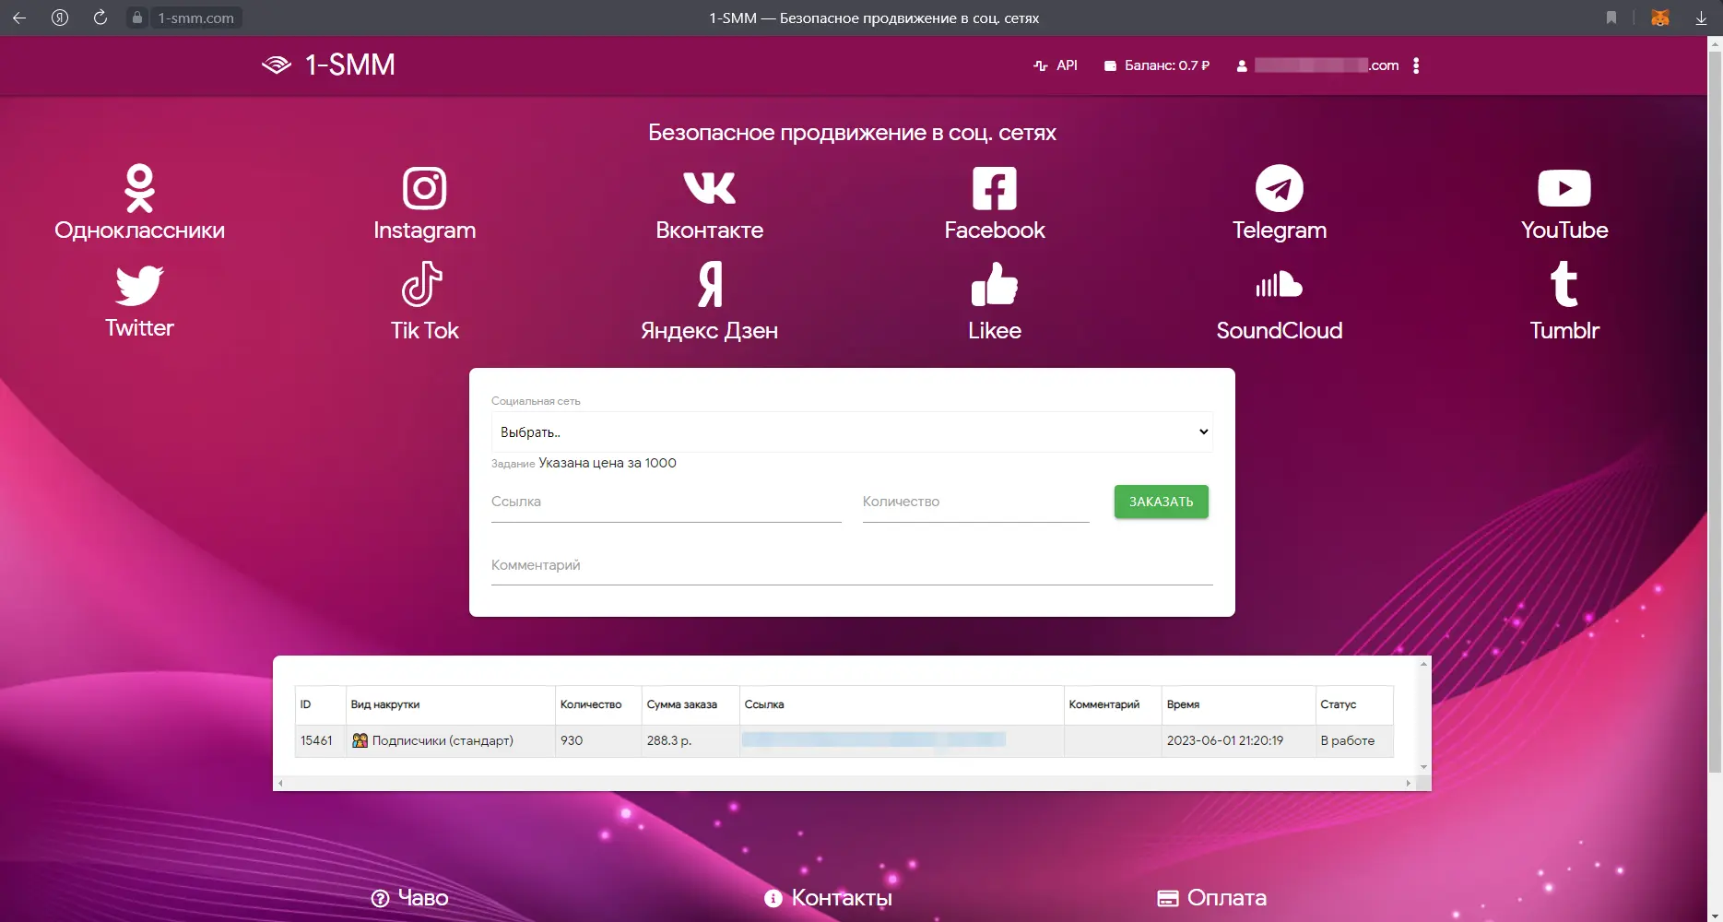Reload the page with the refresh icon
The width and height of the screenshot is (1723, 922).
100,18
